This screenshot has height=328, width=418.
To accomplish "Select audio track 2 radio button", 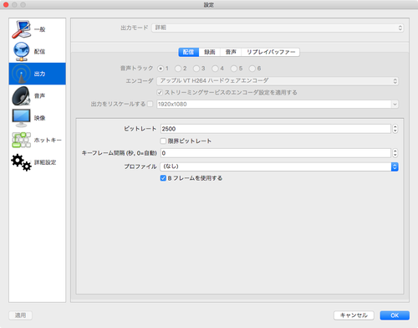I will click(x=178, y=69).
